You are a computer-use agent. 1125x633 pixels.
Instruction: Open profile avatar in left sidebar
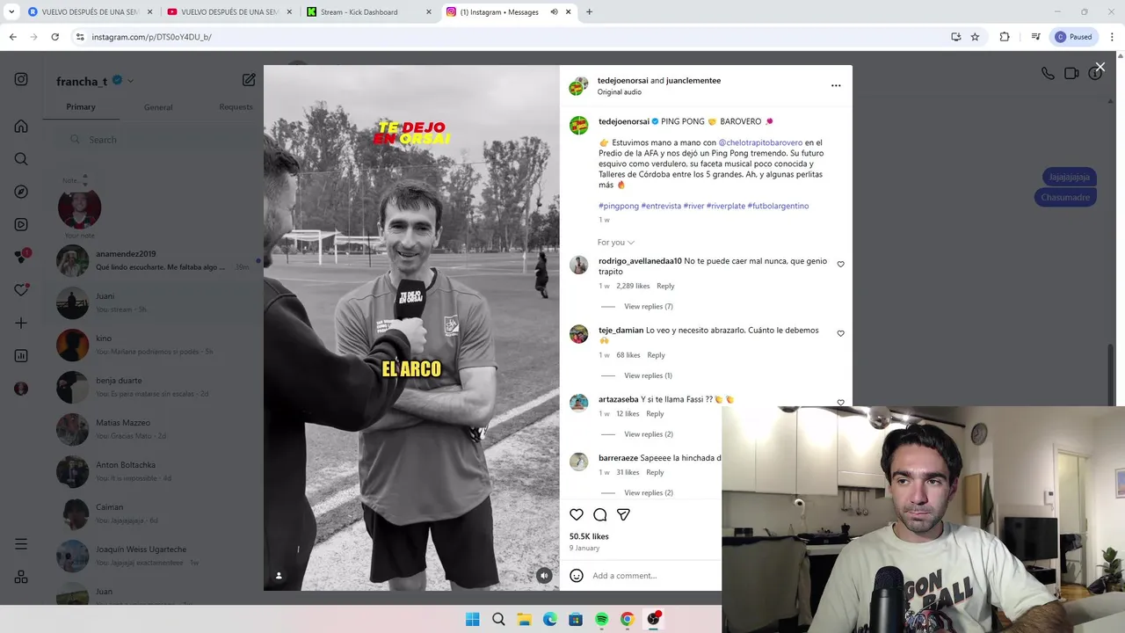[x=21, y=389]
